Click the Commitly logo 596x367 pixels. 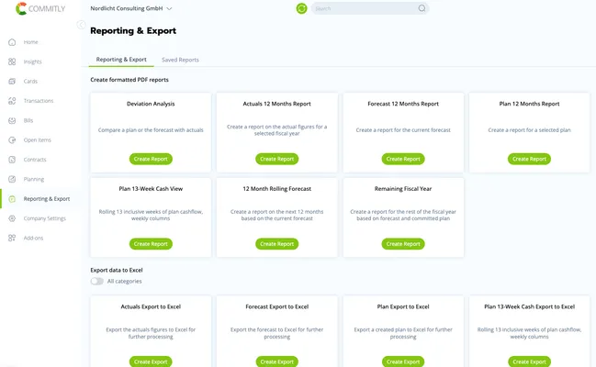(40, 8)
